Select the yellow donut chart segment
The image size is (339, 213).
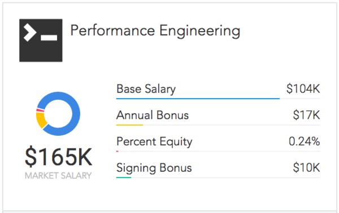tap(41, 120)
